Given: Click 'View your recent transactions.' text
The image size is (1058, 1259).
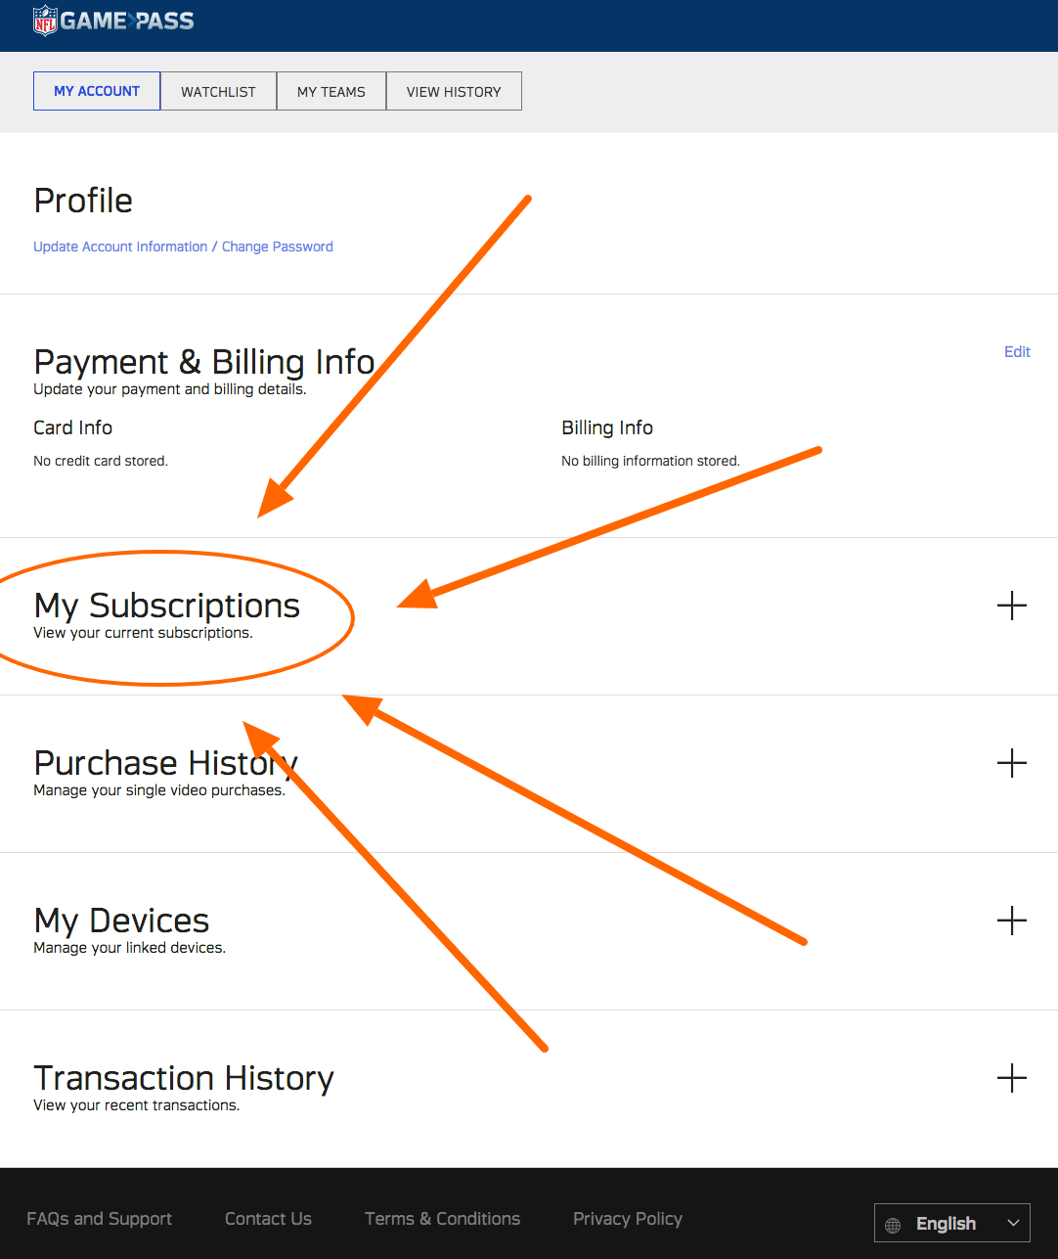Looking at the screenshot, I should [x=136, y=1105].
